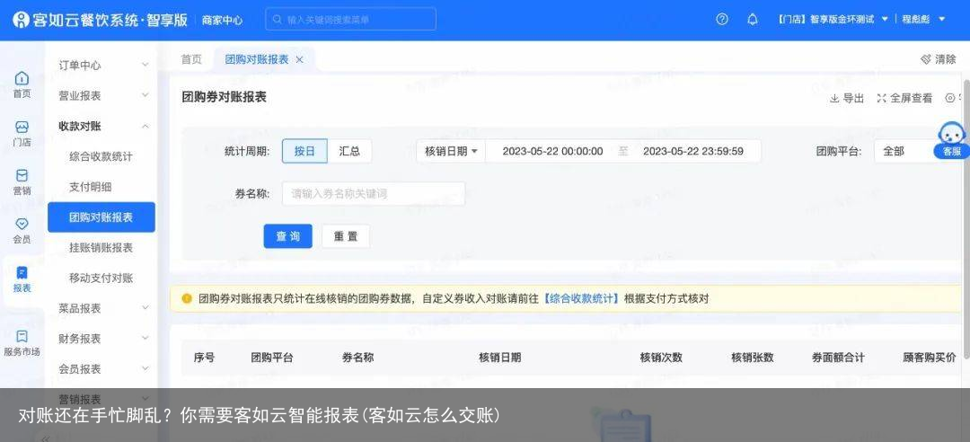Click the end date 2023-05-22 23:59:59
Viewport: 970px width, 442px height.
pyautogui.click(x=693, y=151)
